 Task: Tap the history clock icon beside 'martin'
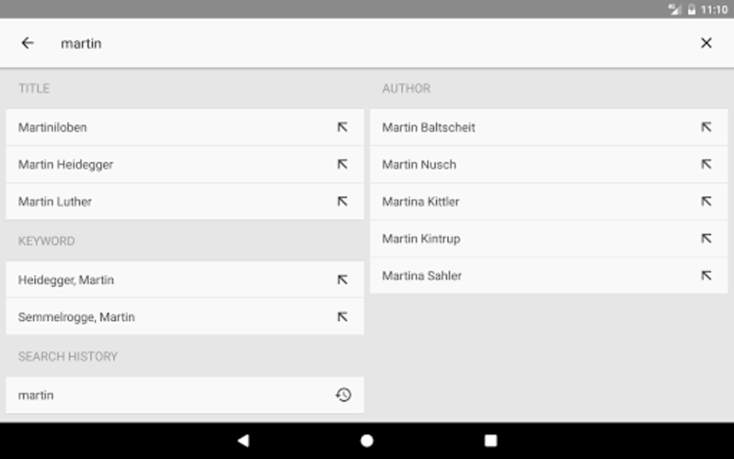tap(343, 395)
